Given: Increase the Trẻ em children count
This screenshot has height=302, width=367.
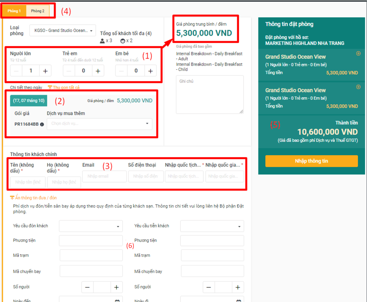Looking at the screenshot, I should pos(98,71).
